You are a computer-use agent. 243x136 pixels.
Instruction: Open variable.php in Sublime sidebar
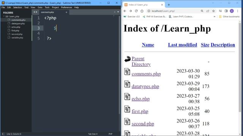click(x=17, y=38)
